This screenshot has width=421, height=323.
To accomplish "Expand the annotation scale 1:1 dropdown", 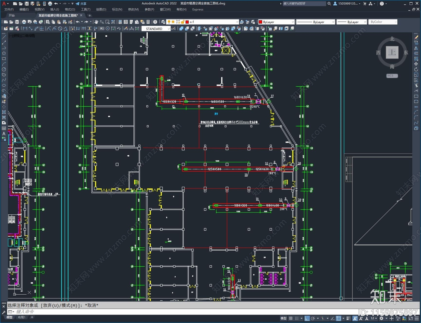I will coord(373,318).
